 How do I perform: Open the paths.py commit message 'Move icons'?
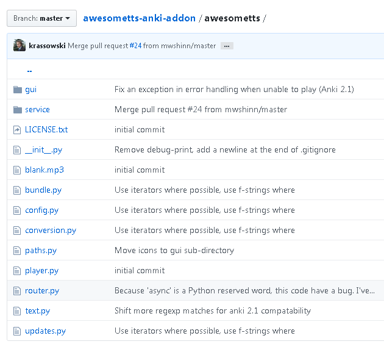174,251
